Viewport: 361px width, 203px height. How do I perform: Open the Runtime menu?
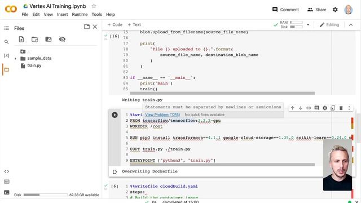pyautogui.click(x=80, y=15)
